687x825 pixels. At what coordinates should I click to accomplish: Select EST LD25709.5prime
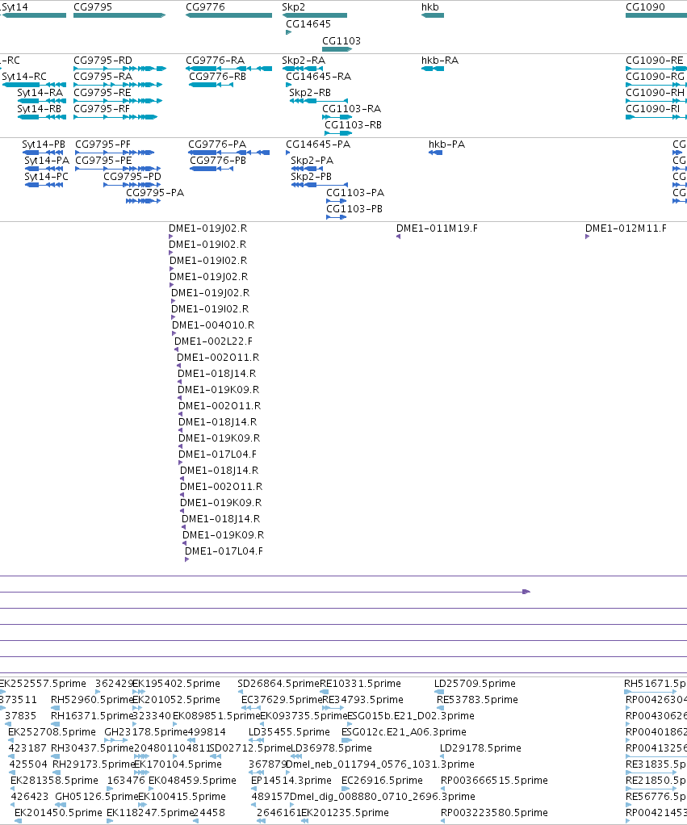(475, 684)
